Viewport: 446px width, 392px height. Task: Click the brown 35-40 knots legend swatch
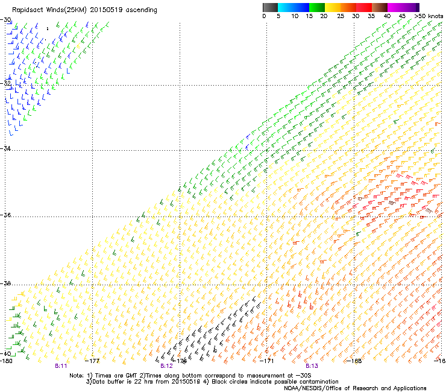coord(380,7)
